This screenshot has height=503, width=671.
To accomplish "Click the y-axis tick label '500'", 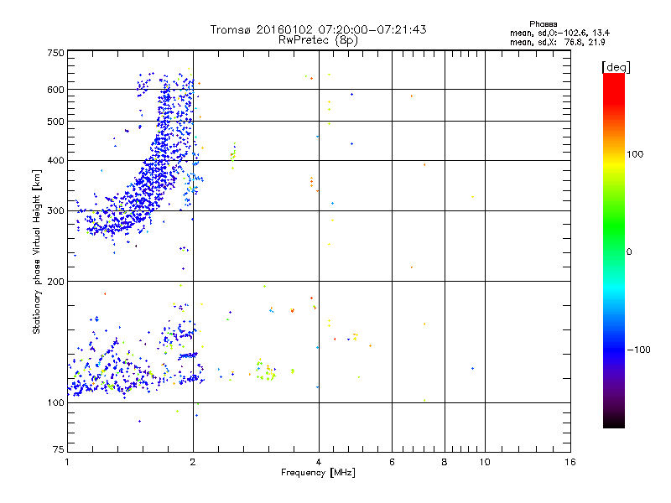I will (55, 122).
